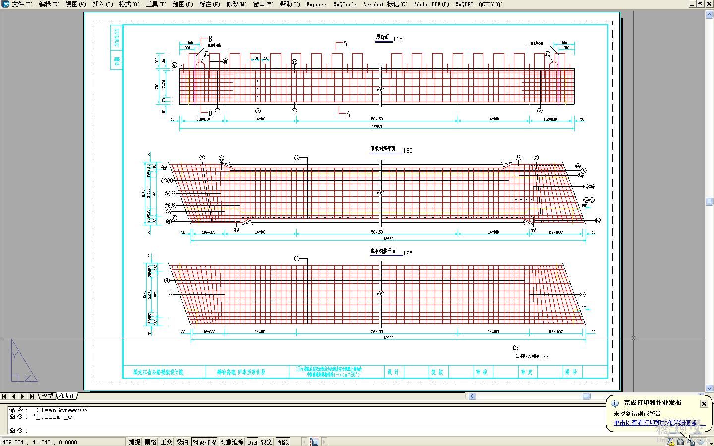714x446 pixels.
Task: Click the 顶板钢筋平面 view title
Action: coord(383,148)
